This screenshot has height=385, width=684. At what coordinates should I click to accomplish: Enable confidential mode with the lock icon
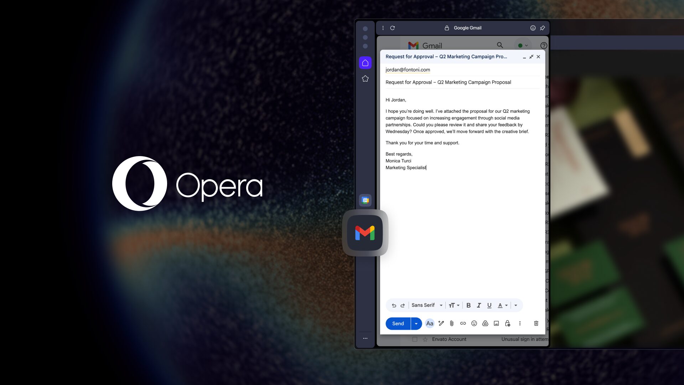[x=507, y=323]
